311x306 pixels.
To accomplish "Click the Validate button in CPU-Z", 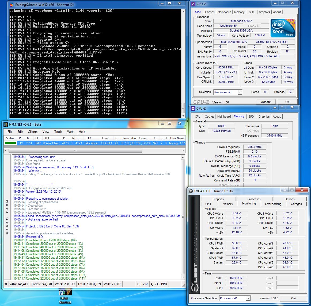I will (266, 102).
